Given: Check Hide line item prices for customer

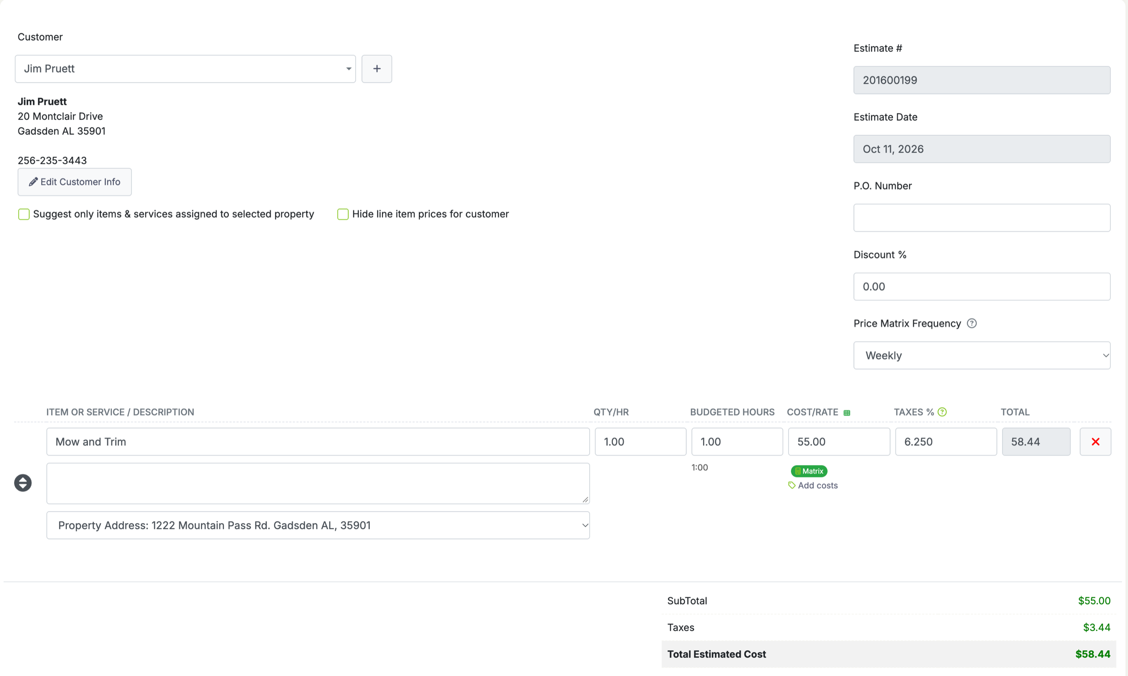Looking at the screenshot, I should click(343, 214).
